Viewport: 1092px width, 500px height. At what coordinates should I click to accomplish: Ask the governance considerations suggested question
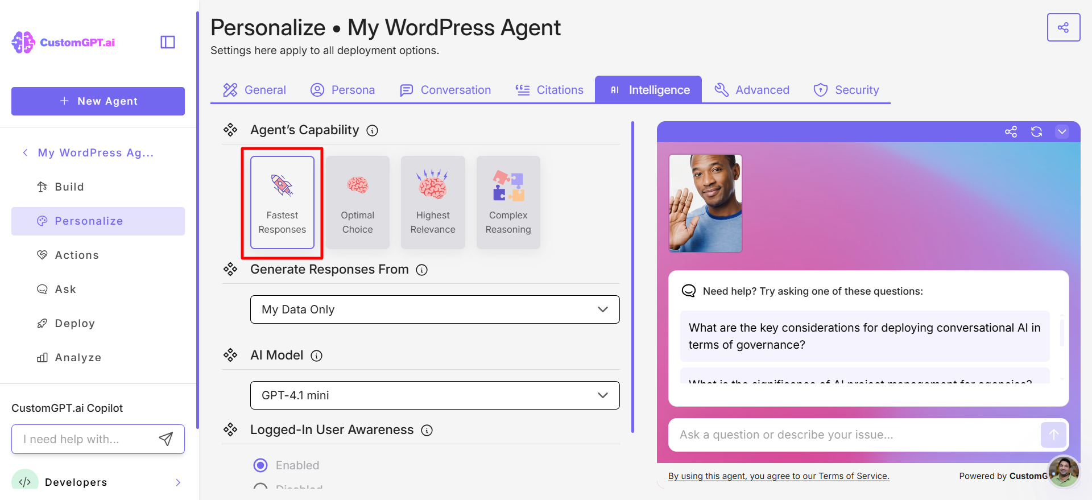coord(864,336)
